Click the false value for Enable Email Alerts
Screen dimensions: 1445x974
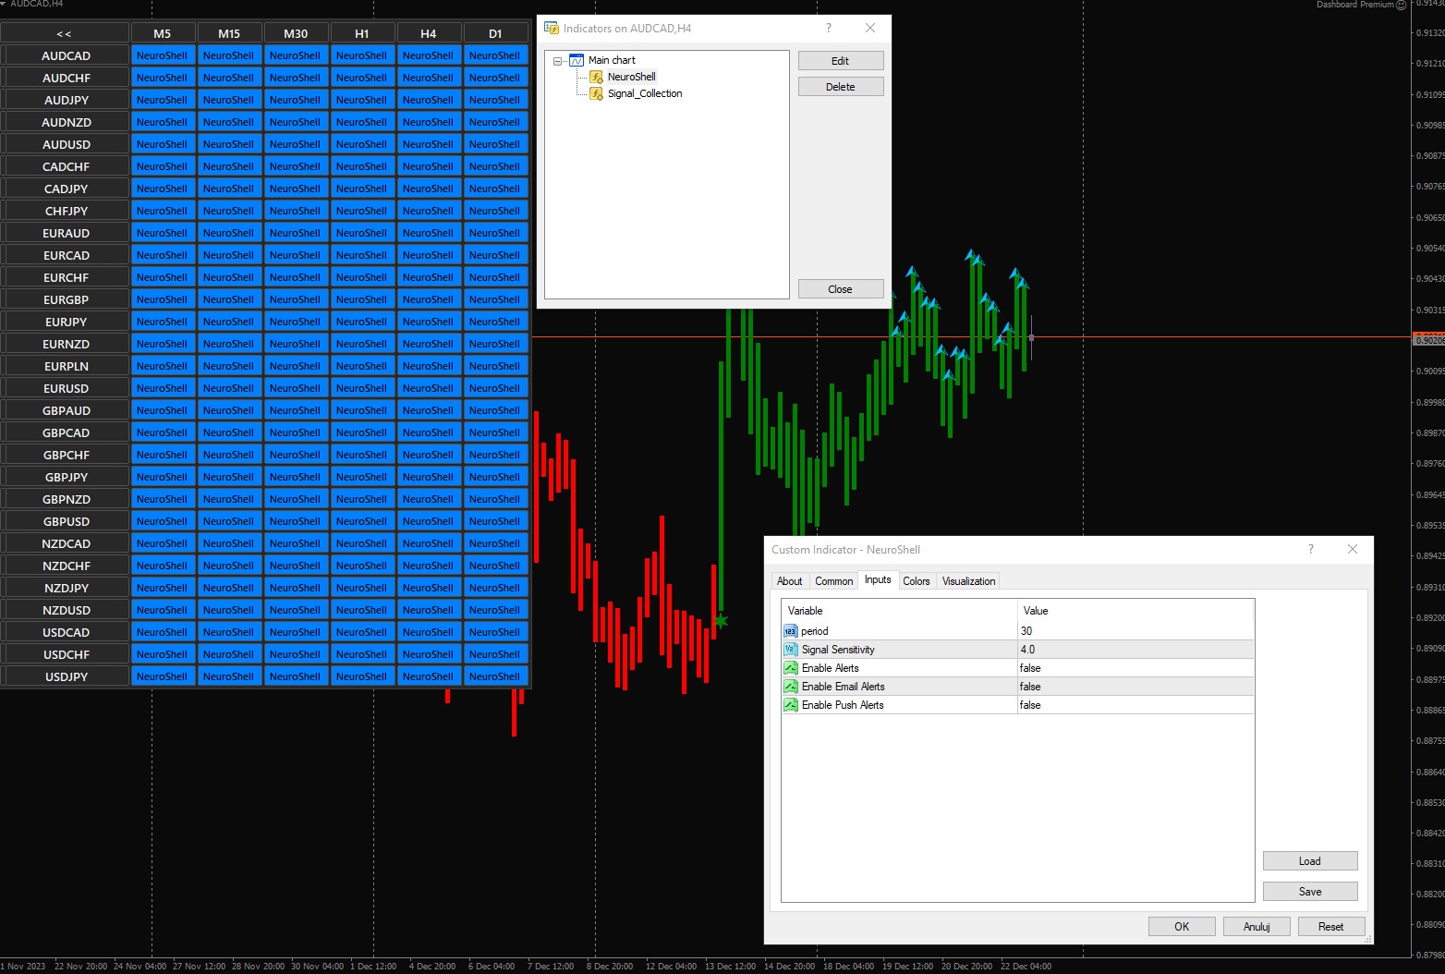tap(1135, 687)
